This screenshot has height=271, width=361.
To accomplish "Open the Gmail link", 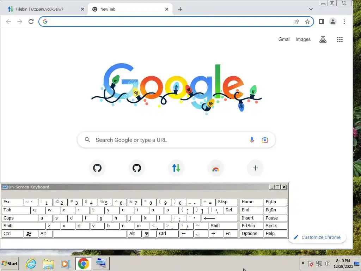I will 284,40.
